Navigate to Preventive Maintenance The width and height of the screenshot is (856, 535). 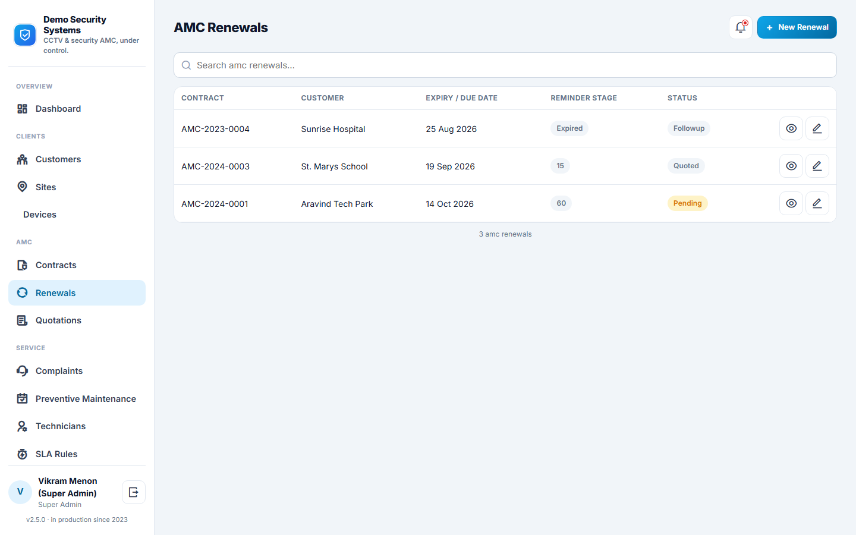point(77,399)
